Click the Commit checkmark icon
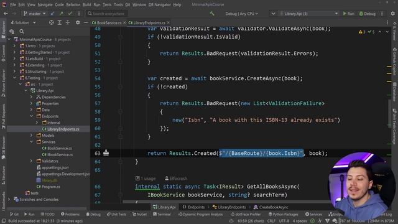 pyautogui.click(x=70, y=14)
